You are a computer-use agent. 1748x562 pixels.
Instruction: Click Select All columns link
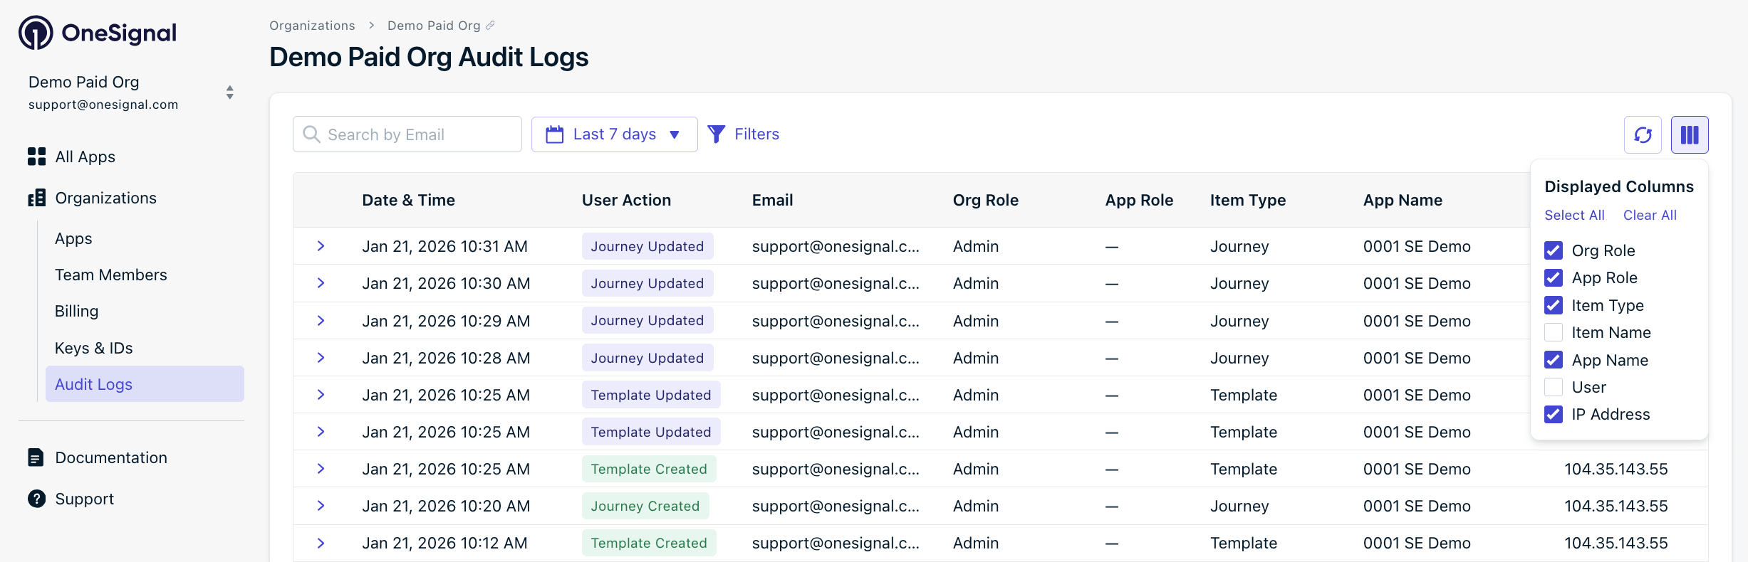[x=1574, y=215]
